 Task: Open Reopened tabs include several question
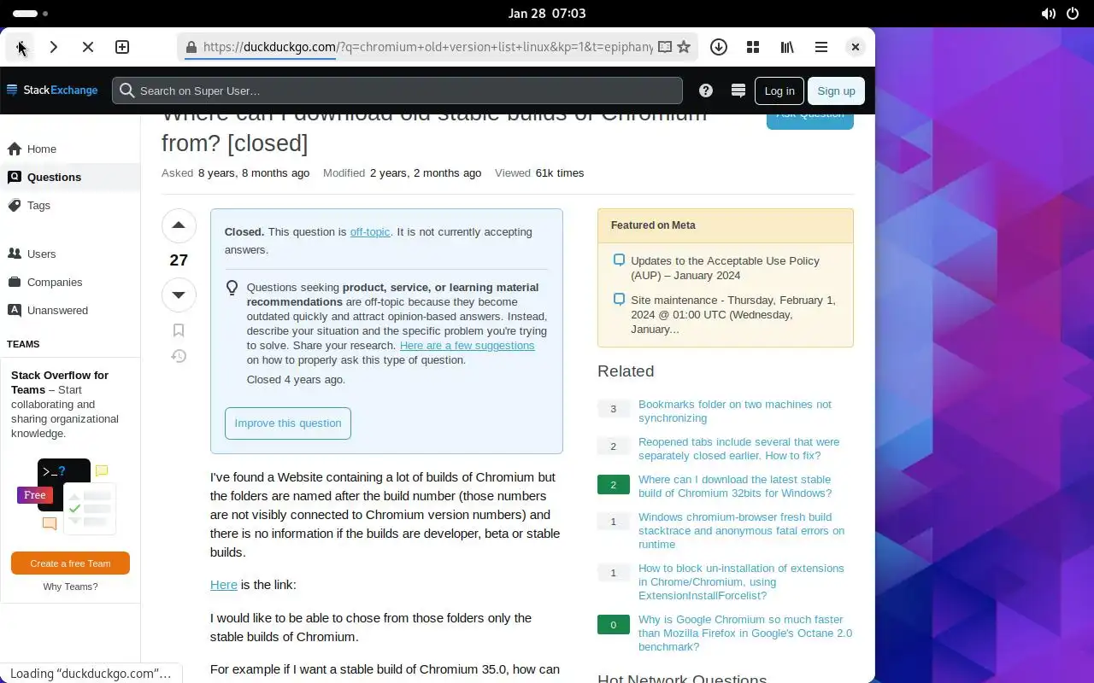tap(739, 449)
